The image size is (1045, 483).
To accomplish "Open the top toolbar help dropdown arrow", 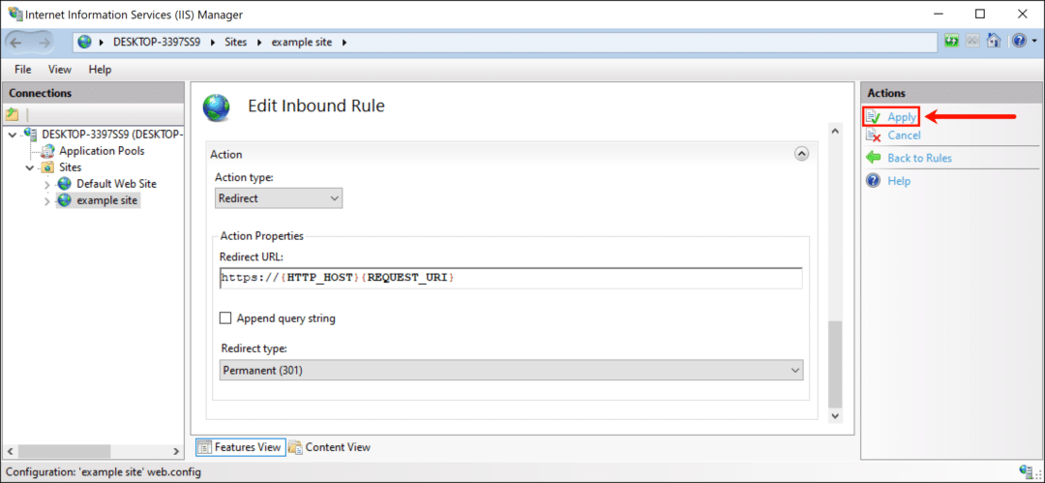I will click(x=1033, y=42).
